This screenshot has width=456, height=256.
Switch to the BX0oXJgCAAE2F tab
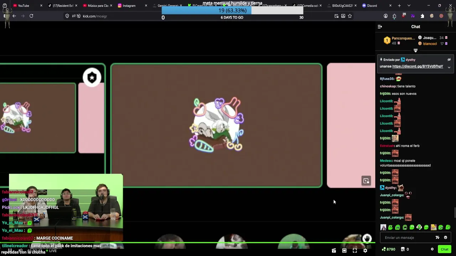click(342, 6)
